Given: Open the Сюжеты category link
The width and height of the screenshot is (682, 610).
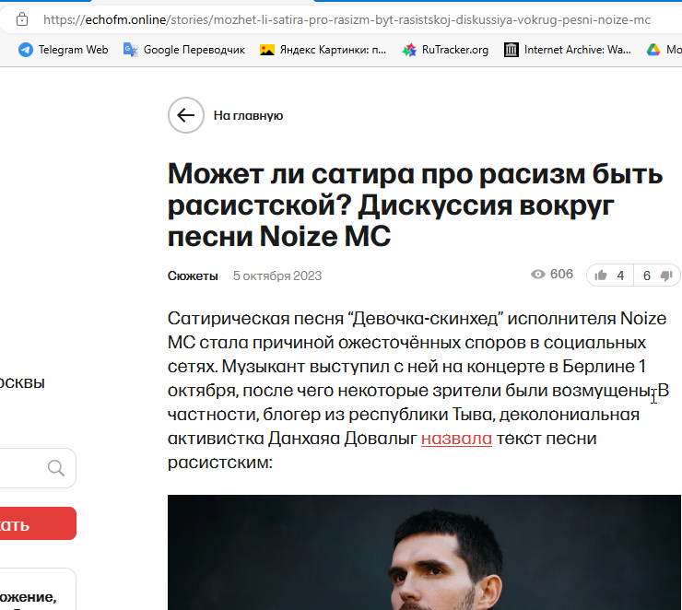Looking at the screenshot, I should click(x=193, y=276).
